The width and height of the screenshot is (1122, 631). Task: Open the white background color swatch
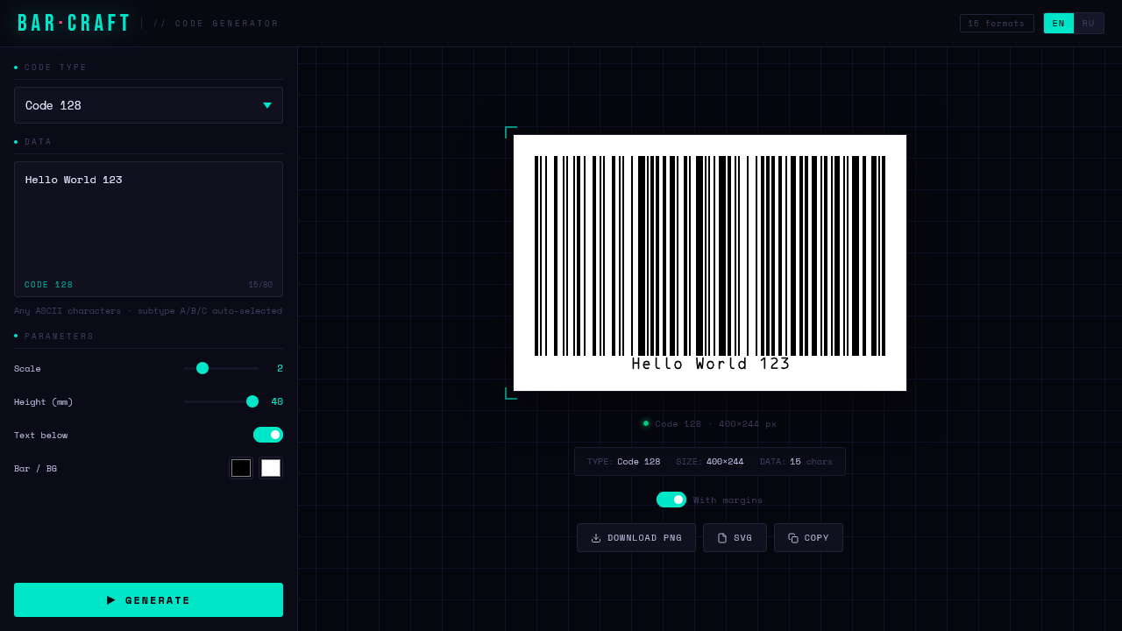pyautogui.click(x=271, y=468)
